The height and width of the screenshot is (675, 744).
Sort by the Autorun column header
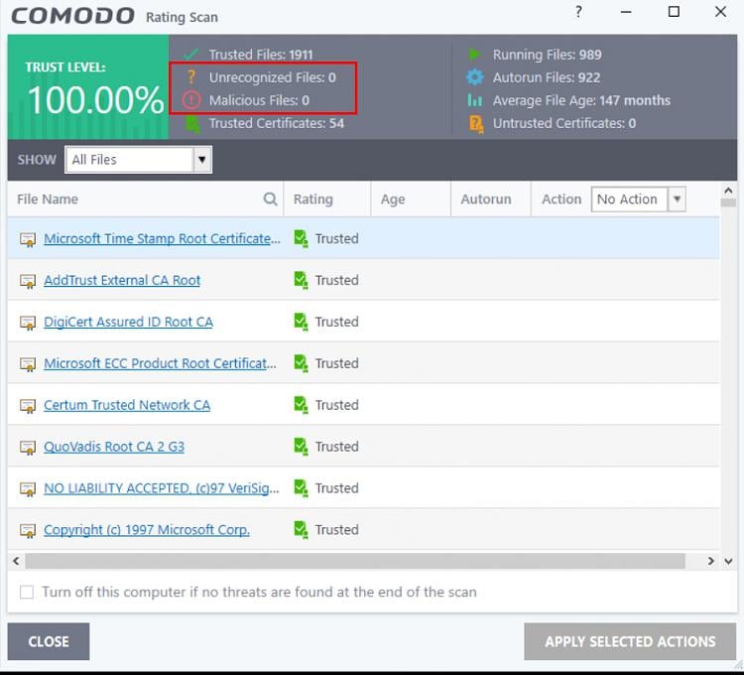click(486, 199)
